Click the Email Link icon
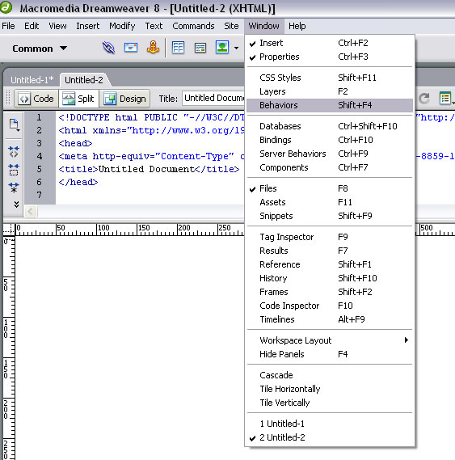The width and height of the screenshot is (455, 460). point(131,48)
